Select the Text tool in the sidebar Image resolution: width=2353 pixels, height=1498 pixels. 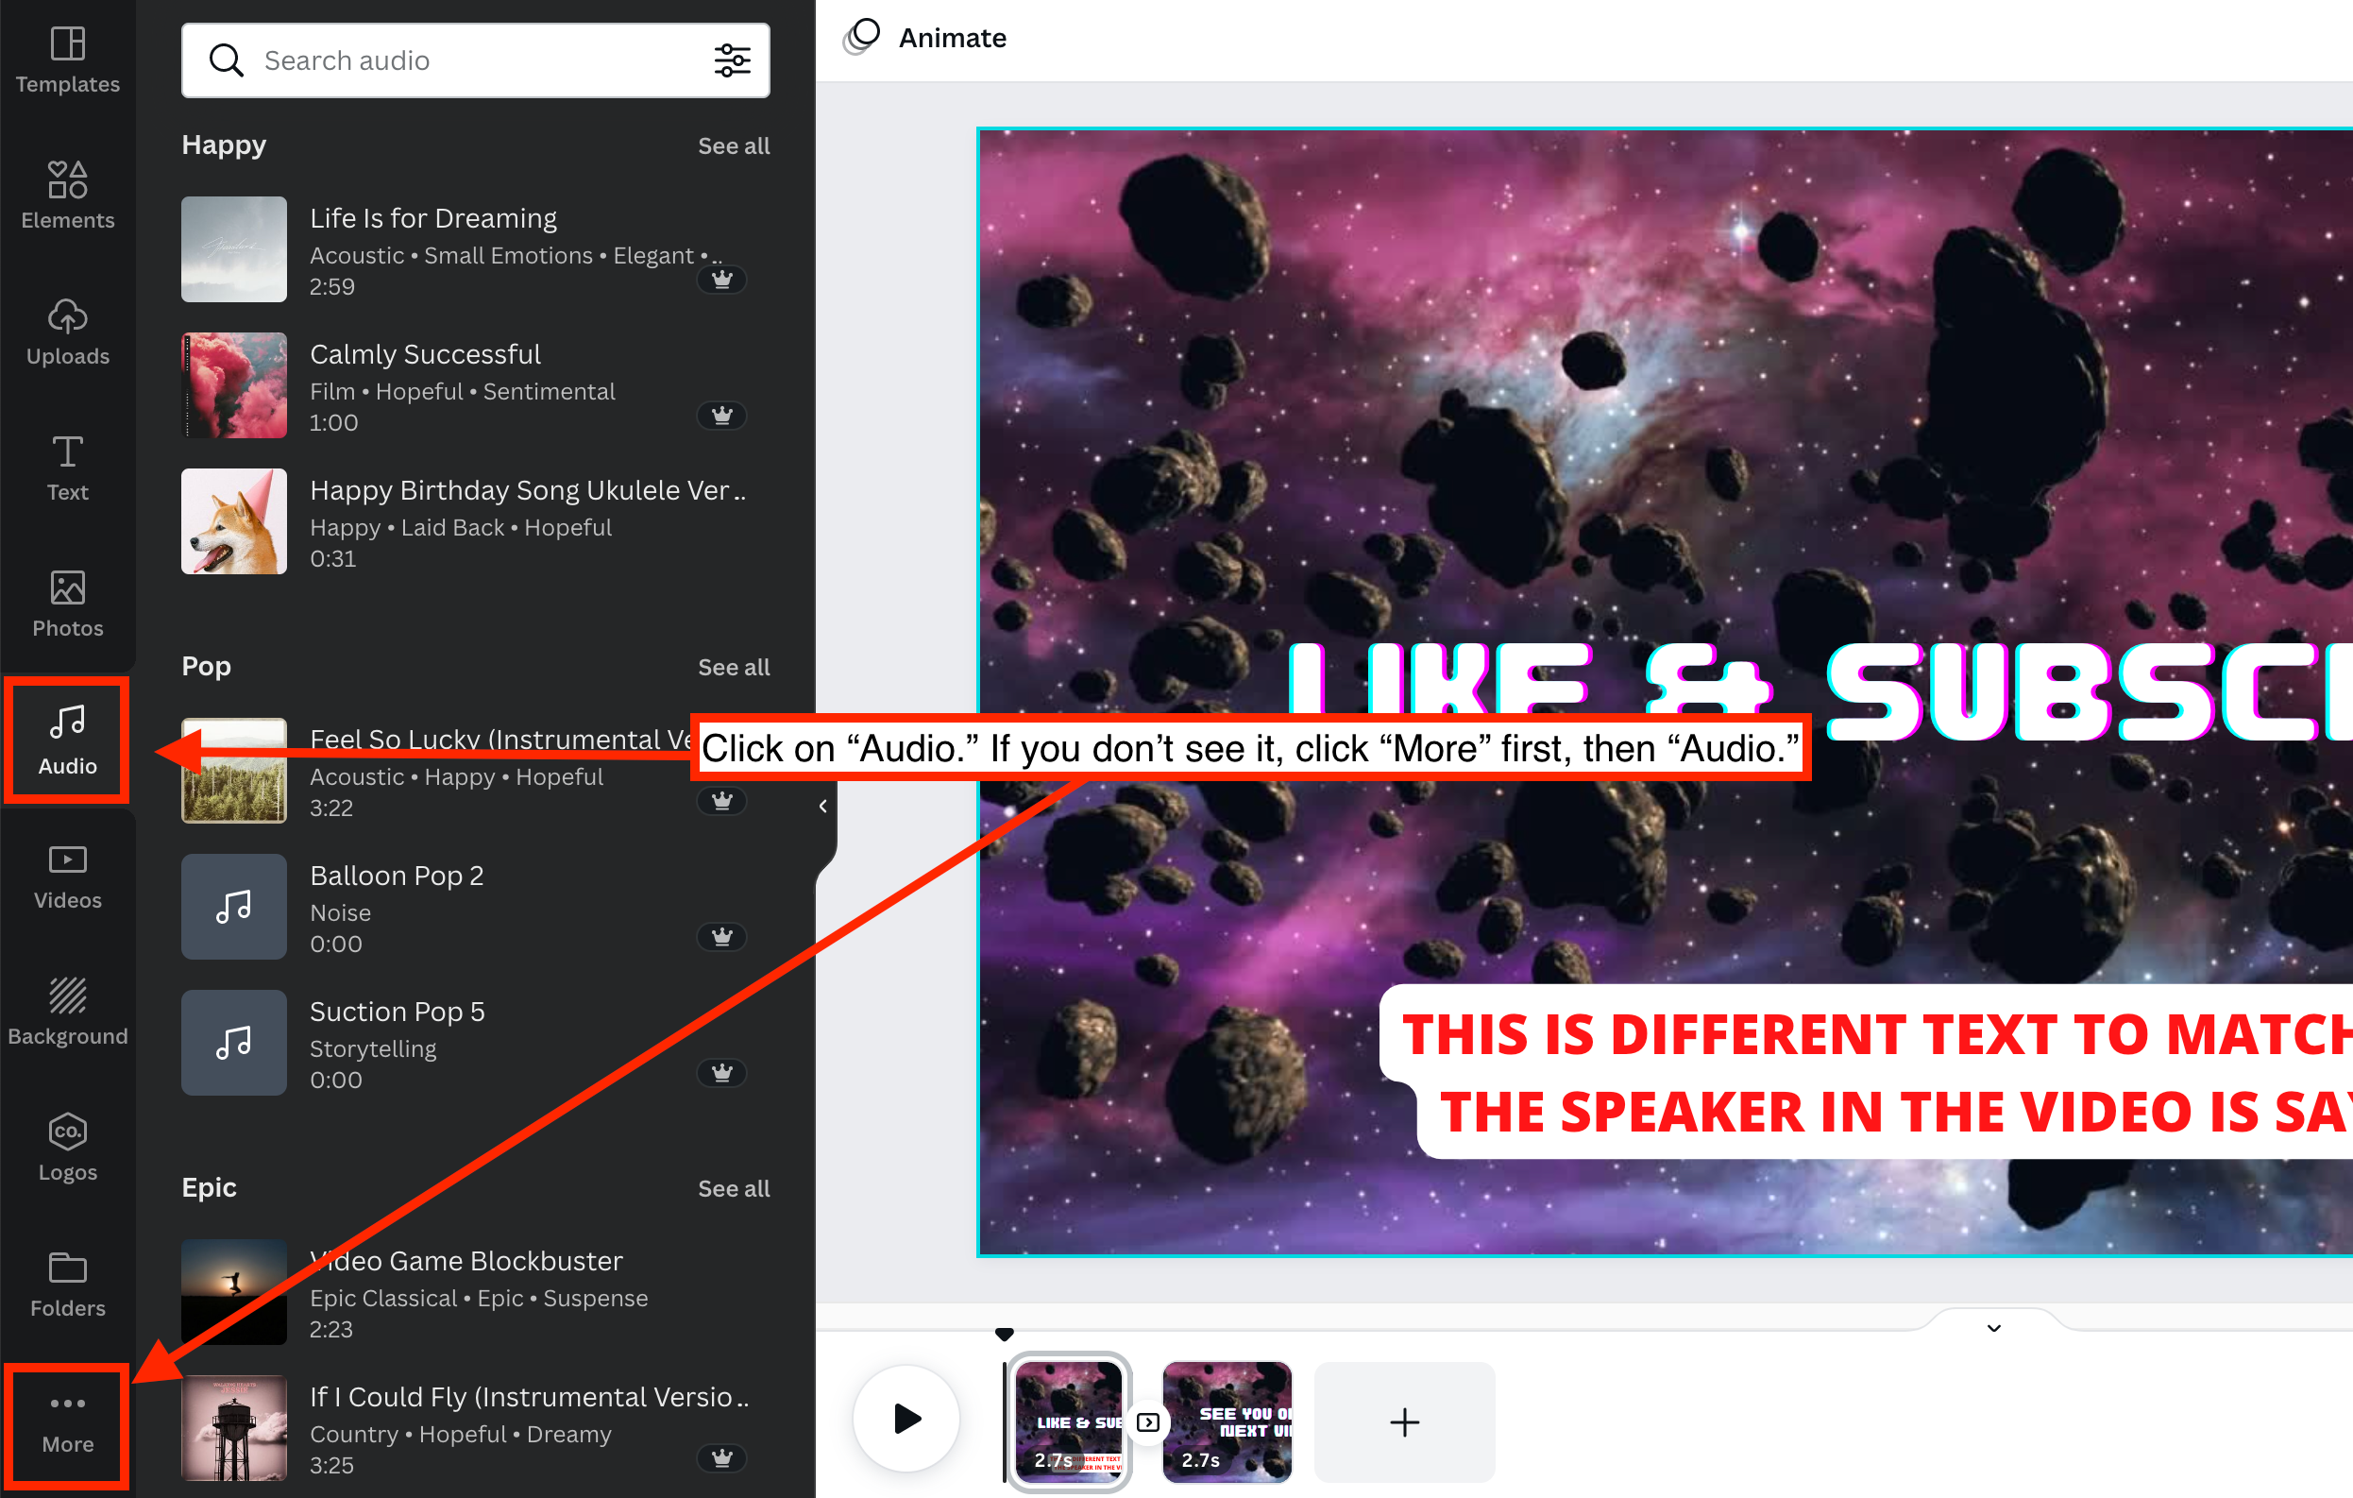tap(67, 468)
